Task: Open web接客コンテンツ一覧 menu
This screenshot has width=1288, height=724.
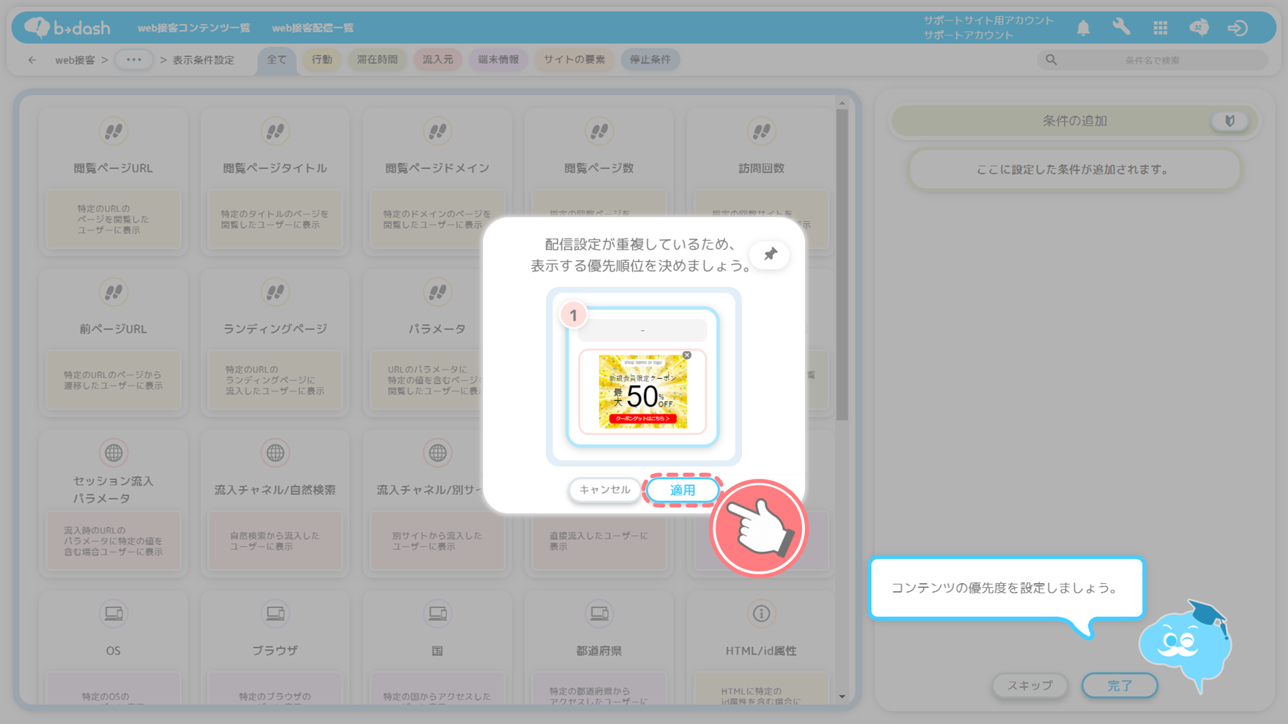Action: (194, 28)
